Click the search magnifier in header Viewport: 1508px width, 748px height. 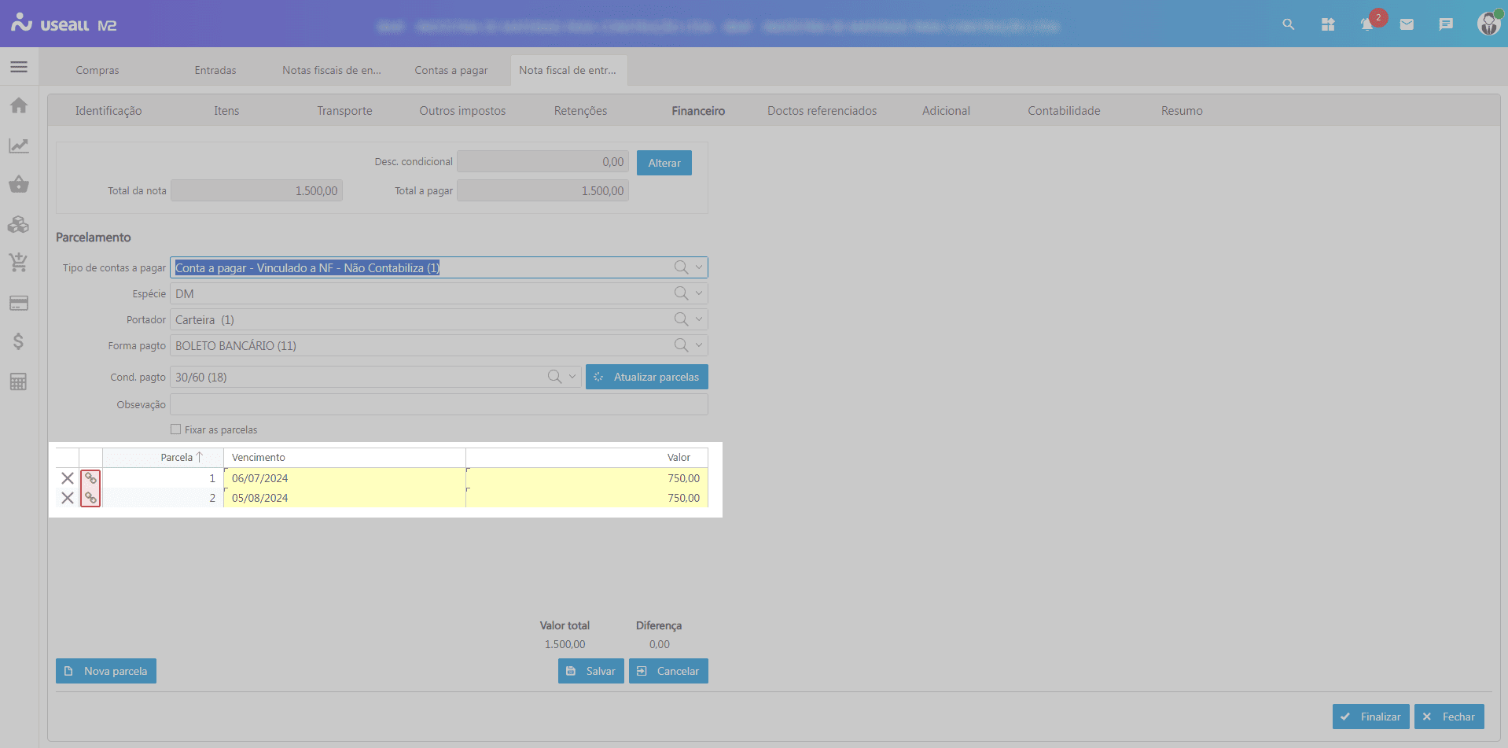coord(1288,24)
